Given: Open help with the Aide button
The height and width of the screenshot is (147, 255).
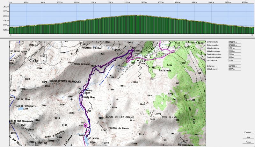Looking at the screenshot, I should pyautogui.click(x=248, y=137).
